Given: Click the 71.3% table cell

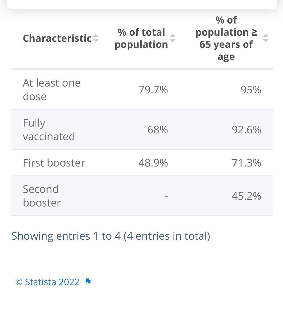Looking at the screenshot, I should pyautogui.click(x=246, y=163).
